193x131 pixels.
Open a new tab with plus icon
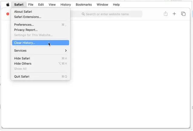coord(174,14)
